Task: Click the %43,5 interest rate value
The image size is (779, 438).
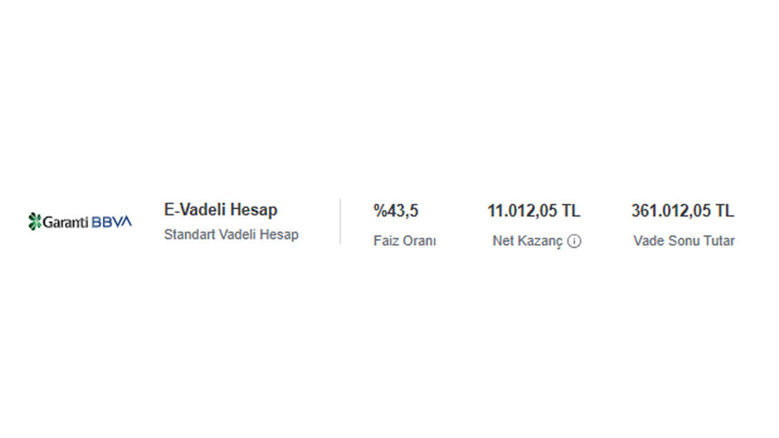Action: click(x=396, y=211)
